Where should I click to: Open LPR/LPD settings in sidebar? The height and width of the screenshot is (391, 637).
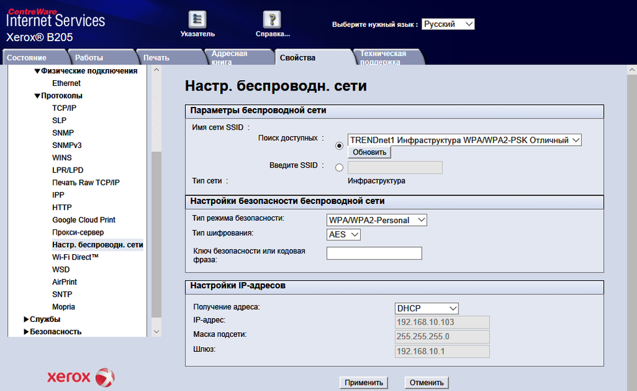68,170
